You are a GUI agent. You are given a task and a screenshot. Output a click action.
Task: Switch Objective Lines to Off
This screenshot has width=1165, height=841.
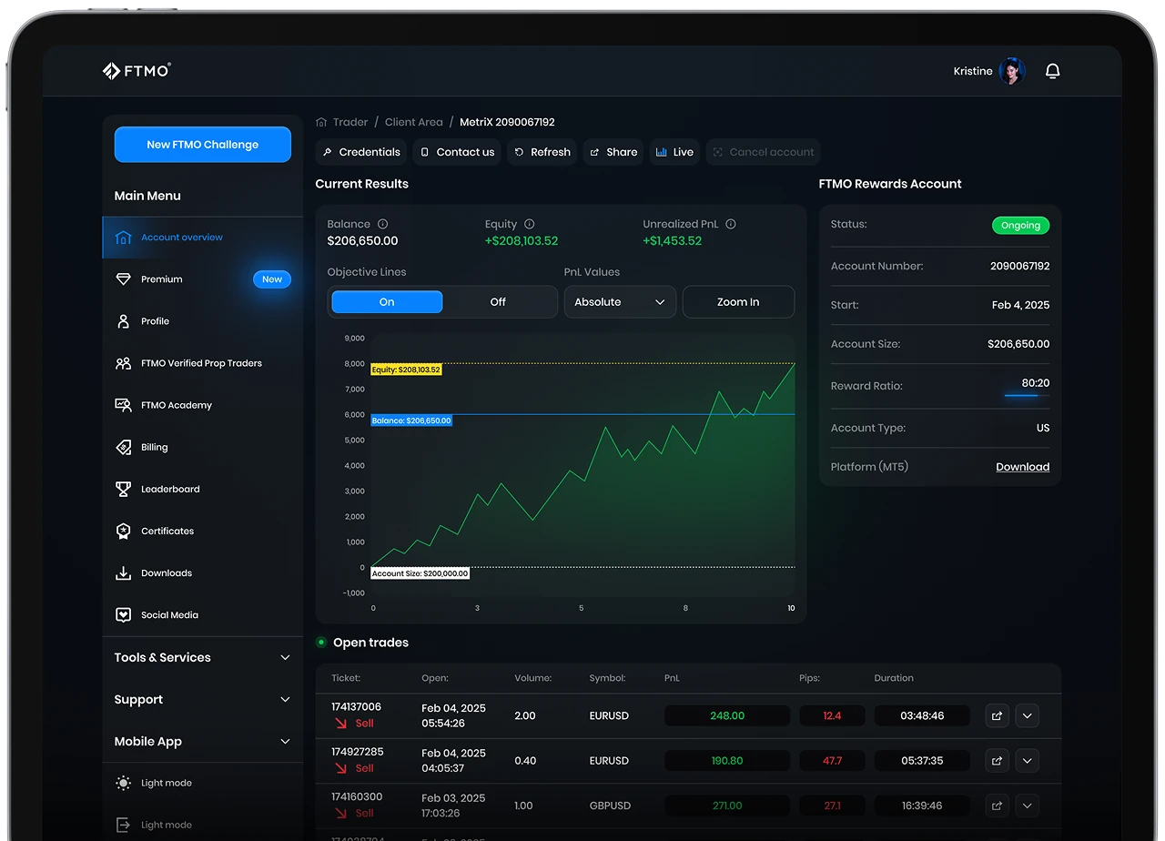(498, 302)
